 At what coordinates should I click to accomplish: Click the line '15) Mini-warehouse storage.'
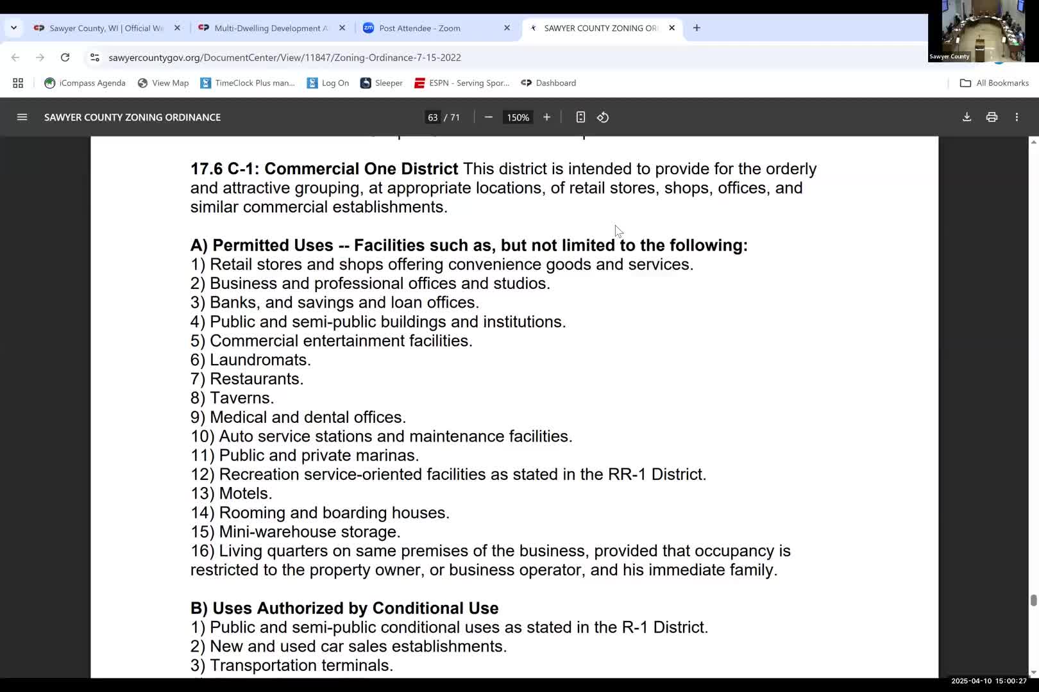coord(296,532)
